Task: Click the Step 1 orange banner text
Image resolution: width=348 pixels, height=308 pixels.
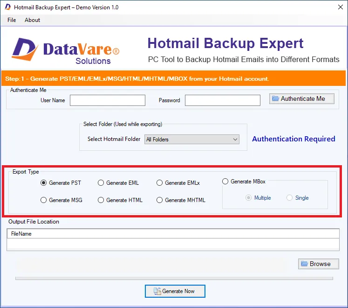Action: click(x=137, y=79)
